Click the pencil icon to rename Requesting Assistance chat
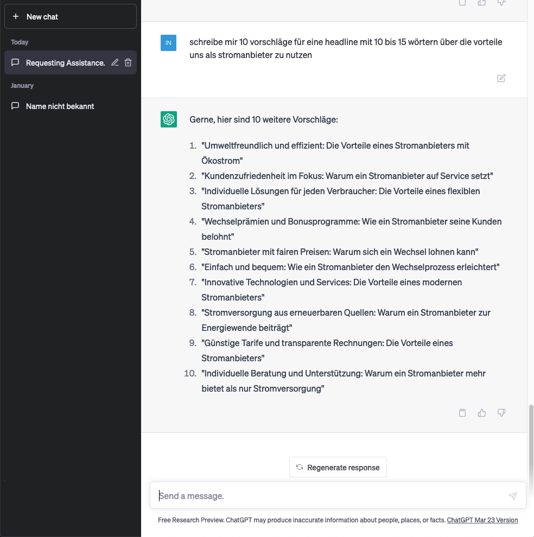534x537 pixels. (x=115, y=63)
